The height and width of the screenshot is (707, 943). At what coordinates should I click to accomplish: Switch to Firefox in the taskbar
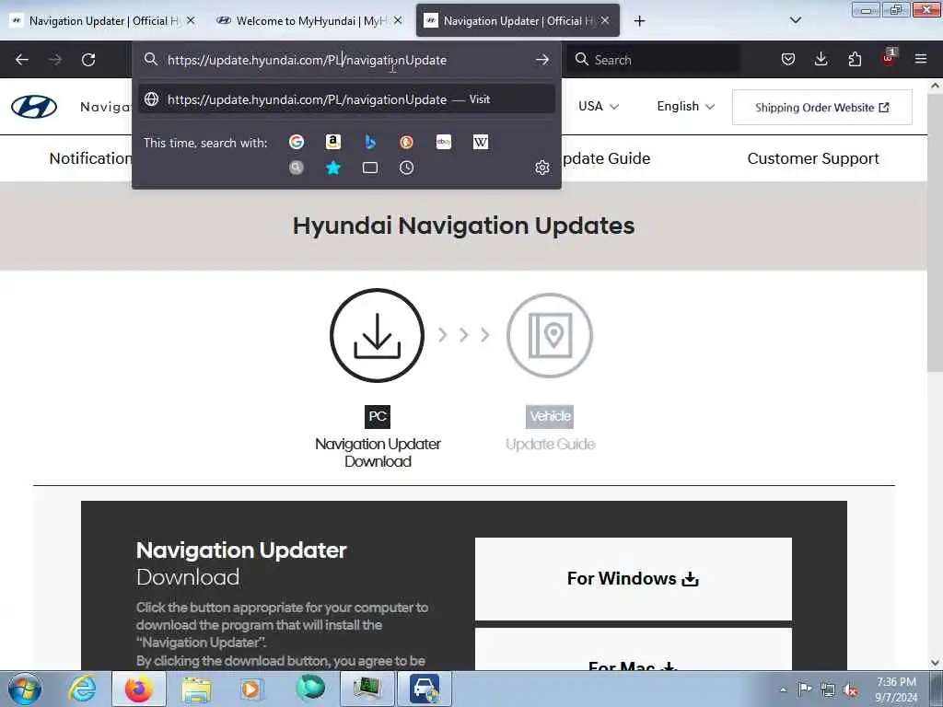139,689
